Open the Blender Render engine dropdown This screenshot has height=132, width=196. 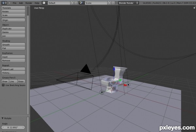click(128, 3)
